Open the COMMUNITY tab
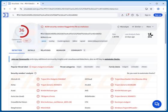168x112 pixels. (x=78, y=50)
